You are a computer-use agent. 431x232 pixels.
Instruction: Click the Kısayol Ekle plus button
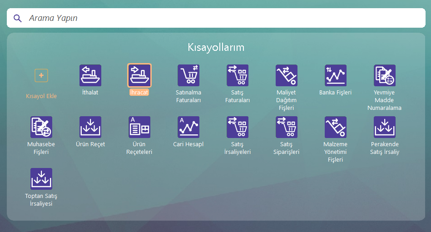[x=41, y=75]
